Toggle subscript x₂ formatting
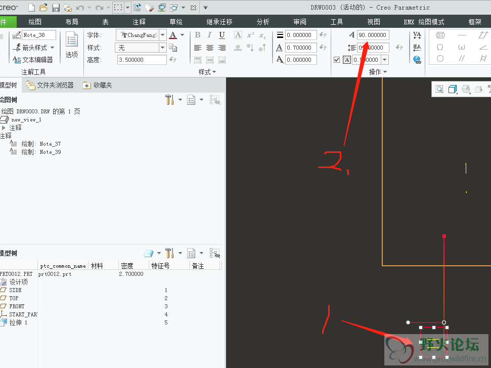 pyautogui.click(x=262, y=35)
